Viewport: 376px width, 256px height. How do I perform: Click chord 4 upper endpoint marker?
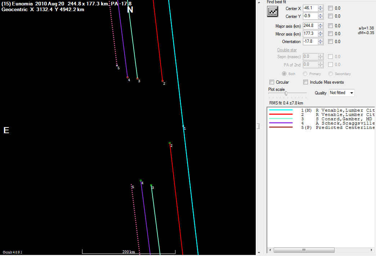(127, 78)
